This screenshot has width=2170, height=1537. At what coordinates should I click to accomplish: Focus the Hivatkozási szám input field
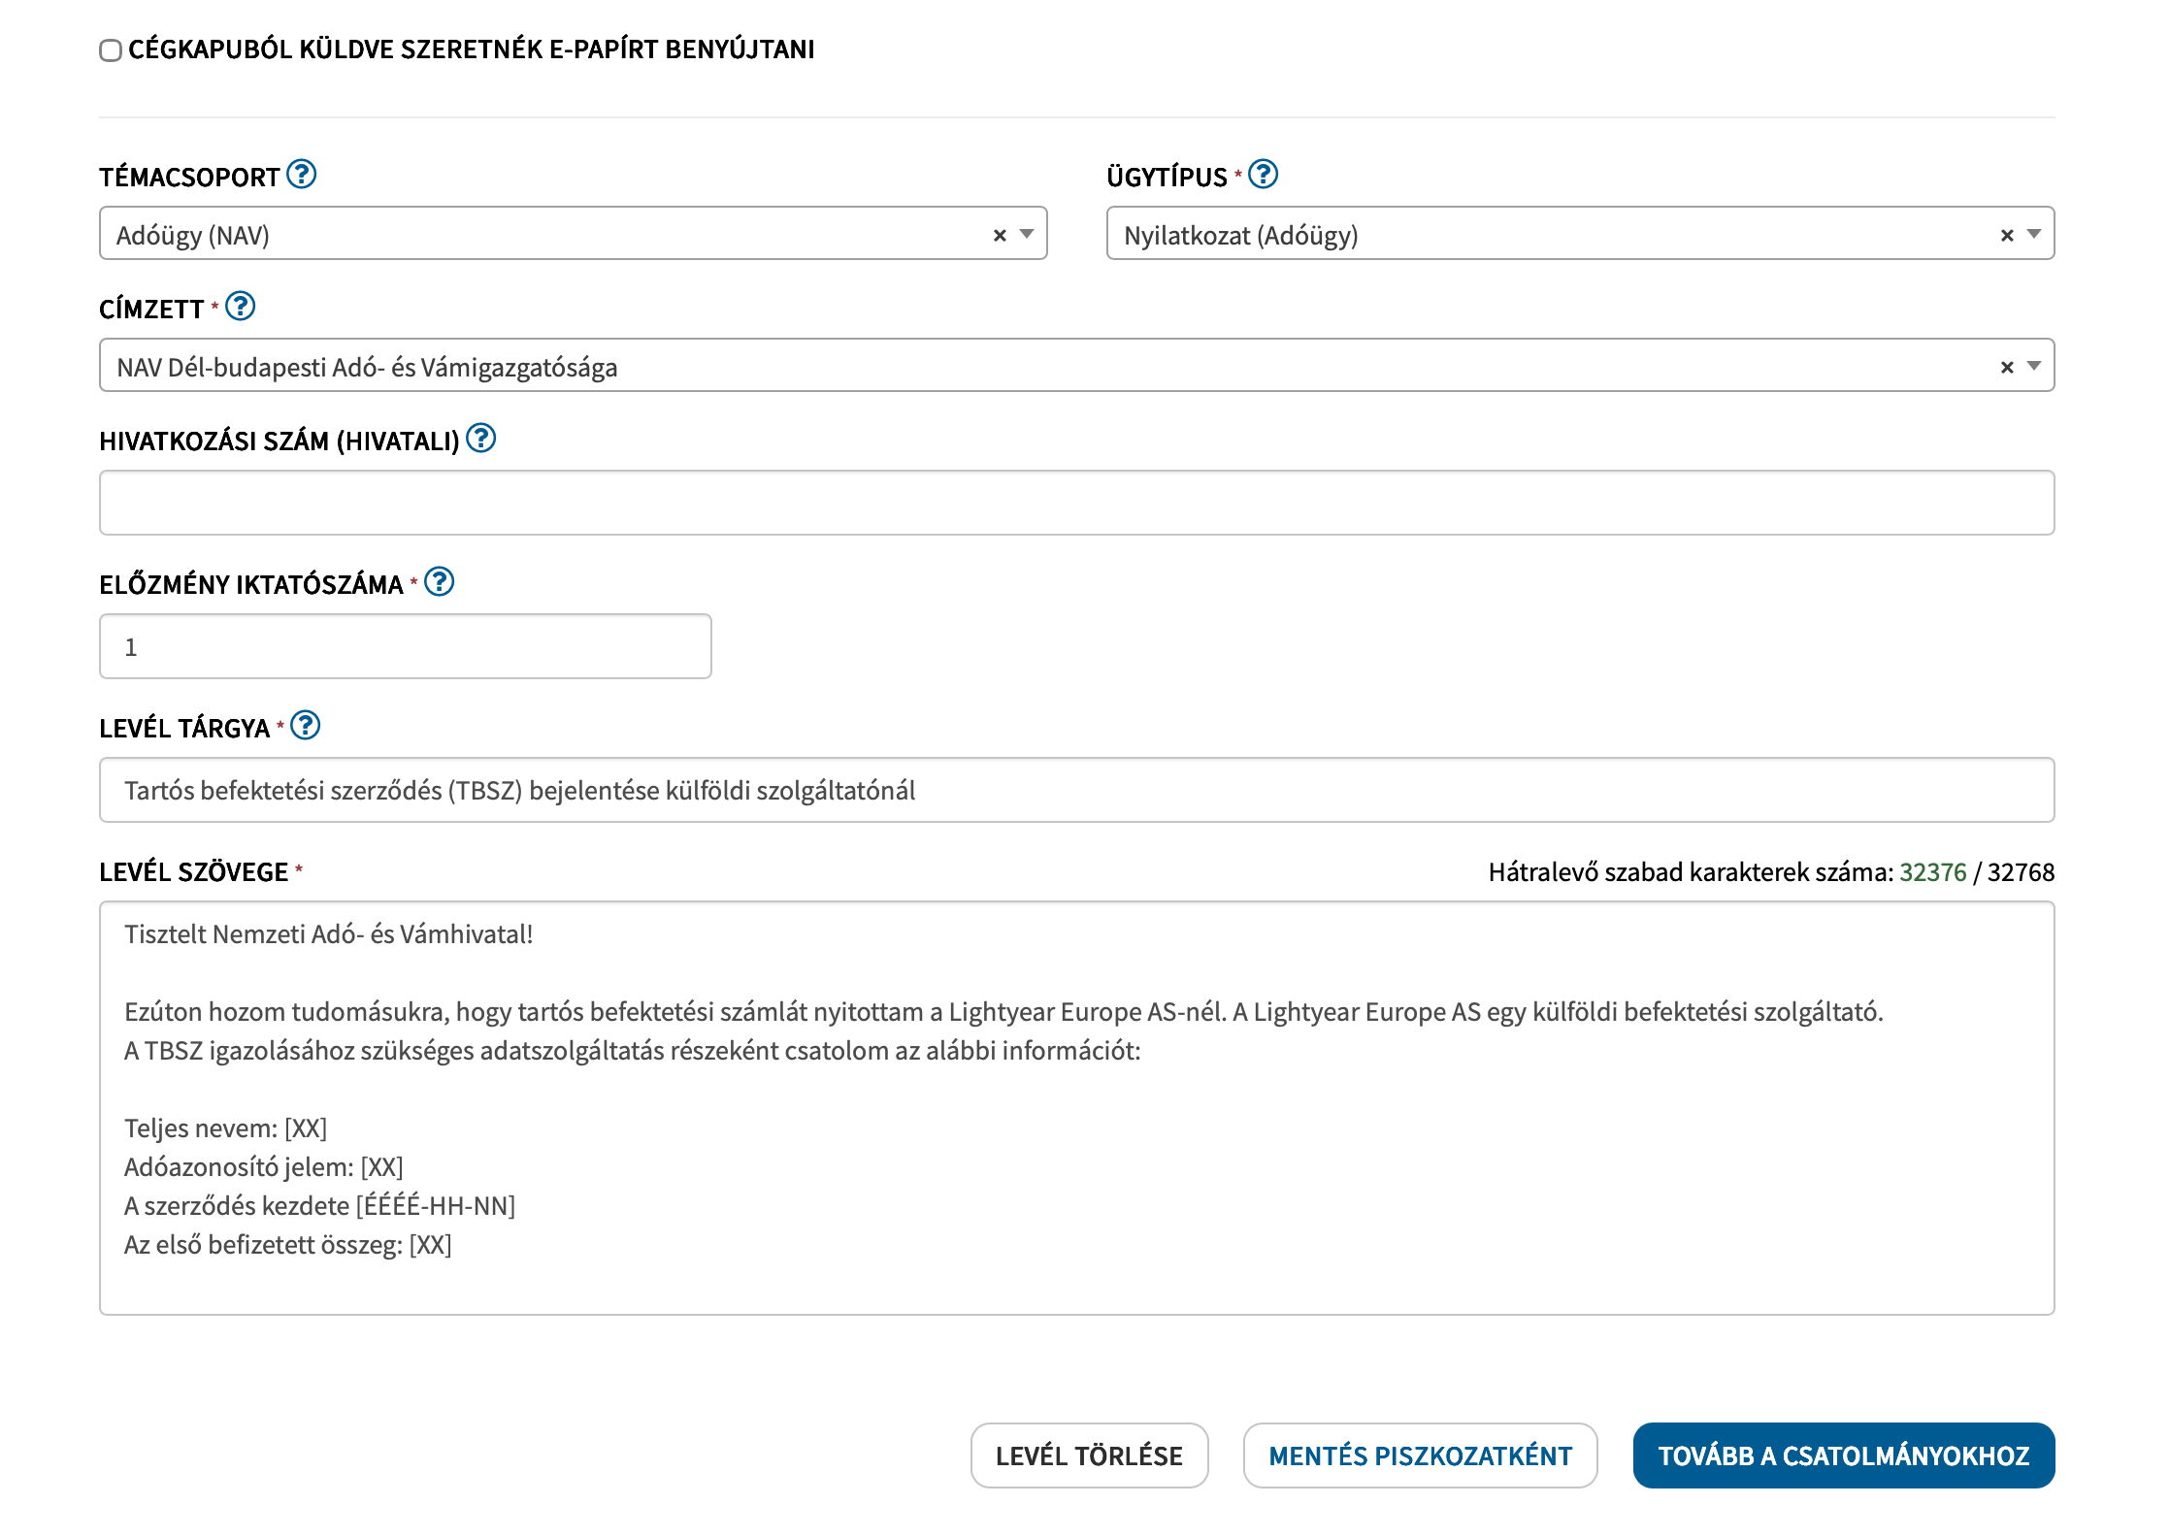(x=1076, y=503)
